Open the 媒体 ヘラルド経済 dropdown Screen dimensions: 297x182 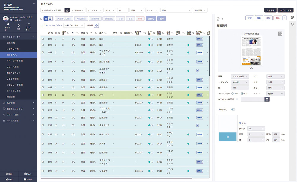pos(240,77)
